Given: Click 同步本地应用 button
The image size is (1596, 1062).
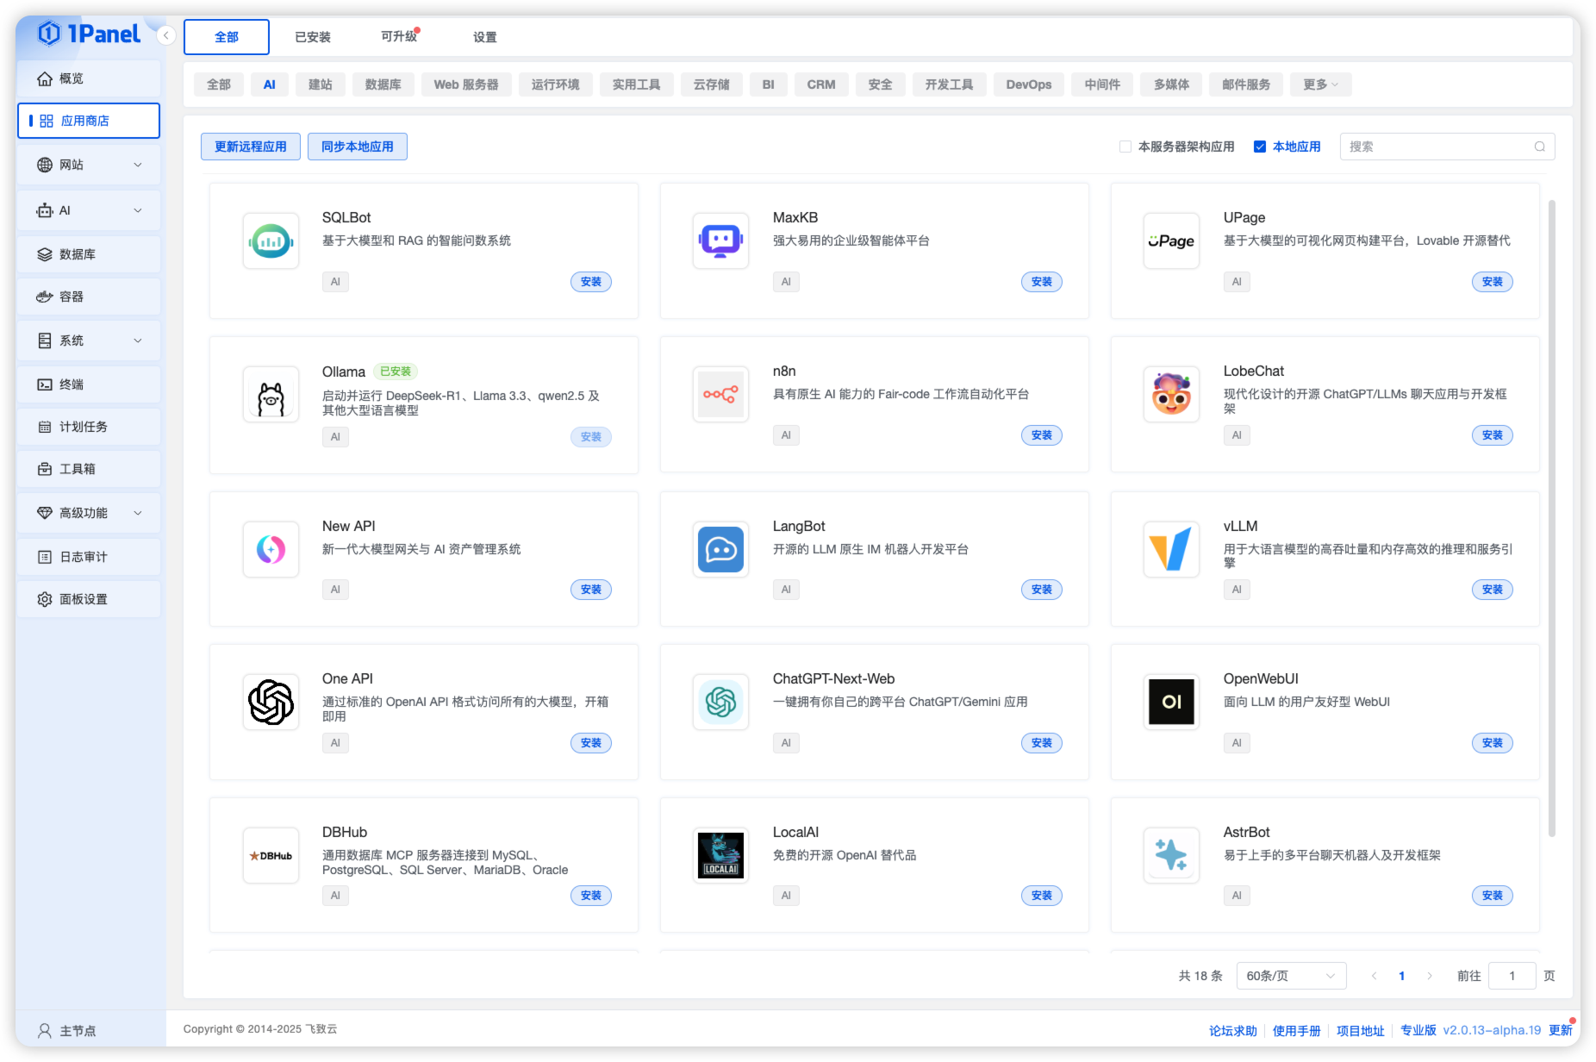Looking at the screenshot, I should (x=358, y=147).
